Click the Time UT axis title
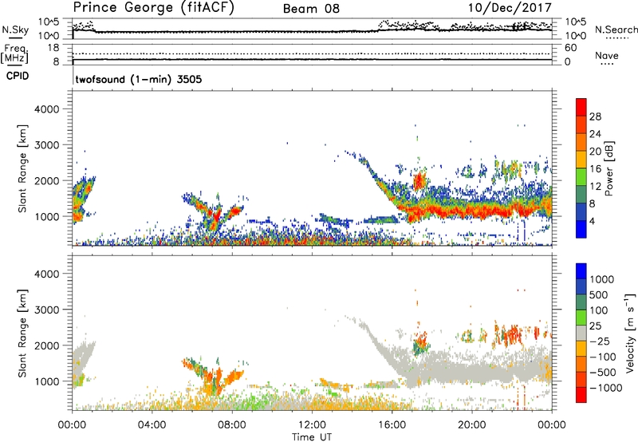The image size is (638, 442). (x=312, y=437)
